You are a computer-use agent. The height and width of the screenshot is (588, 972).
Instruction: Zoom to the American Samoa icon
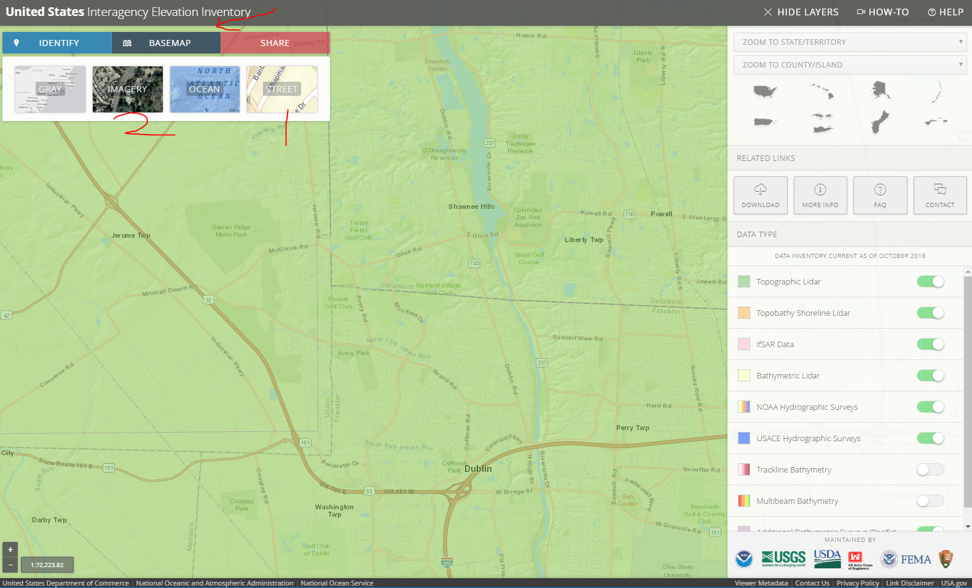tap(936, 122)
